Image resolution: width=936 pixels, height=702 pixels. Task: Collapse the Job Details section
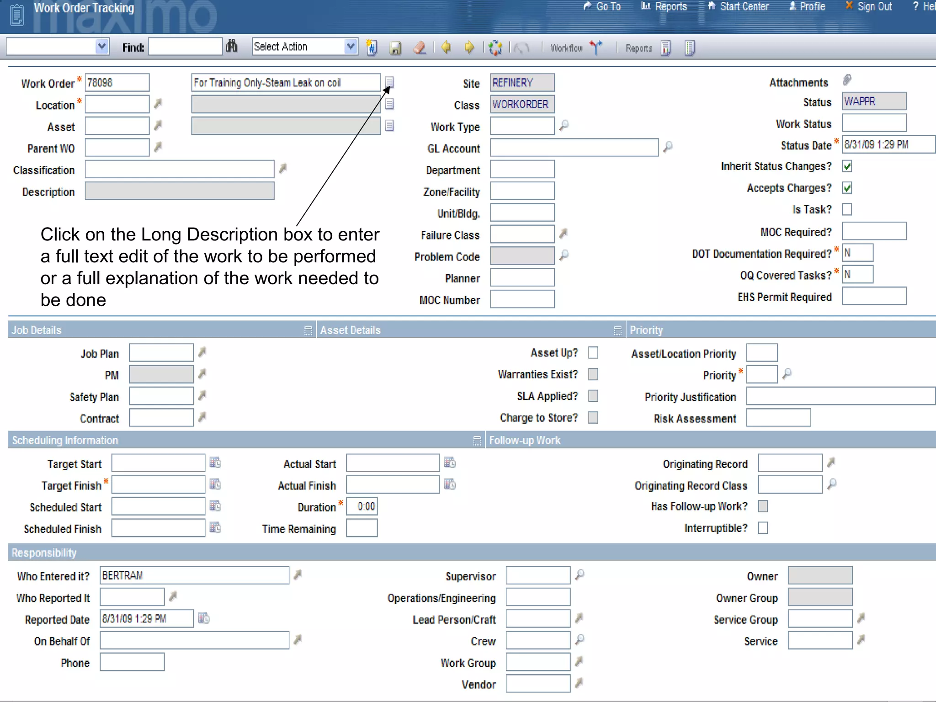point(308,330)
